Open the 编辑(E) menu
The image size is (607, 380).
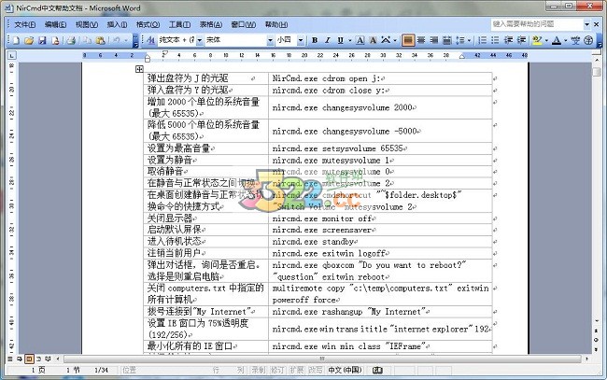55,25
